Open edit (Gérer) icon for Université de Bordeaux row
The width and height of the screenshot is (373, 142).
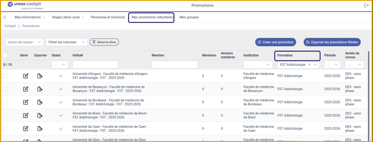pos(25,102)
